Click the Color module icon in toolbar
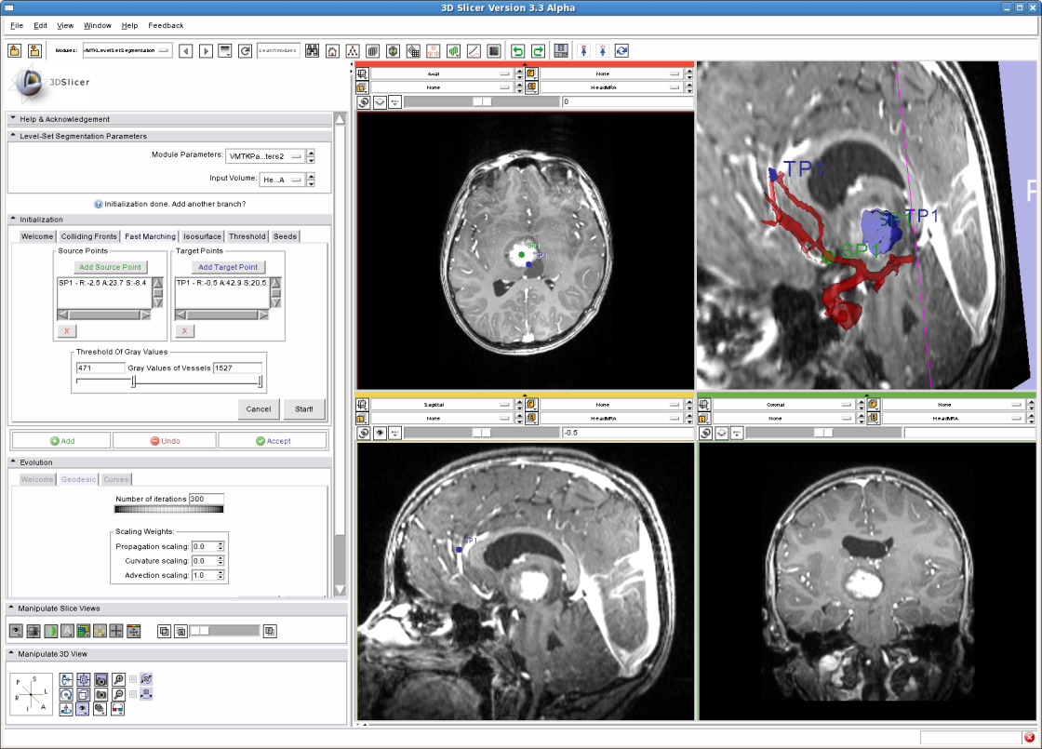The width and height of the screenshot is (1042, 749). [494, 51]
